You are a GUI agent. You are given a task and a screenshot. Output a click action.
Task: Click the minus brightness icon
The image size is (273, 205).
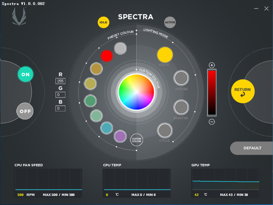coord(212,122)
